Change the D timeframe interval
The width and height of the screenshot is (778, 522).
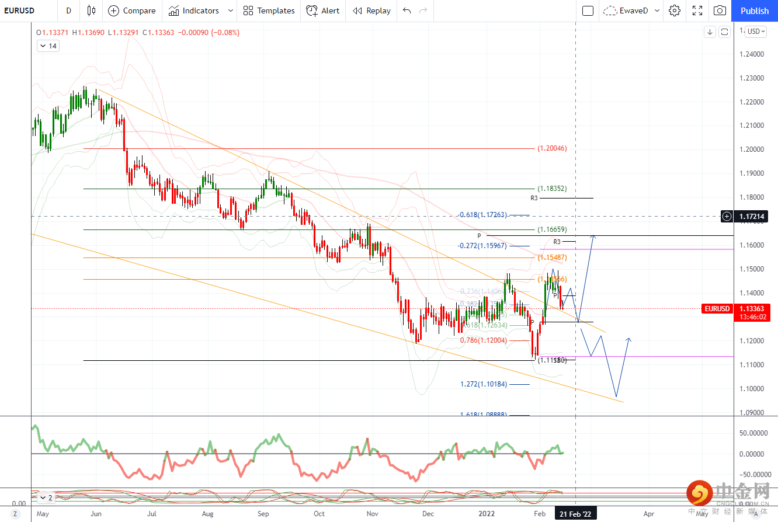pos(69,11)
